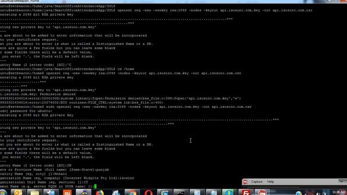Click the 'Organization Name' isosinc line
Screen dimensions: 347x195
67,178
